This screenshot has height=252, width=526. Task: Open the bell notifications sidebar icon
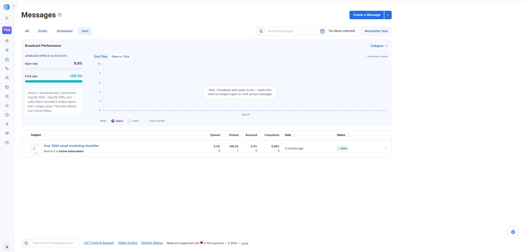coord(7,105)
